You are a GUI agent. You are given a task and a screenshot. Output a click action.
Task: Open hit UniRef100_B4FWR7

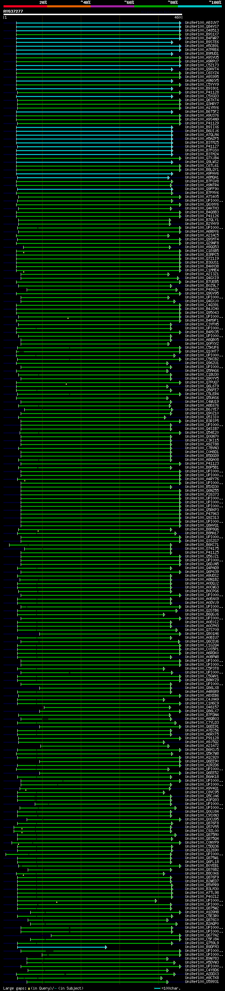(x=201, y=38)
